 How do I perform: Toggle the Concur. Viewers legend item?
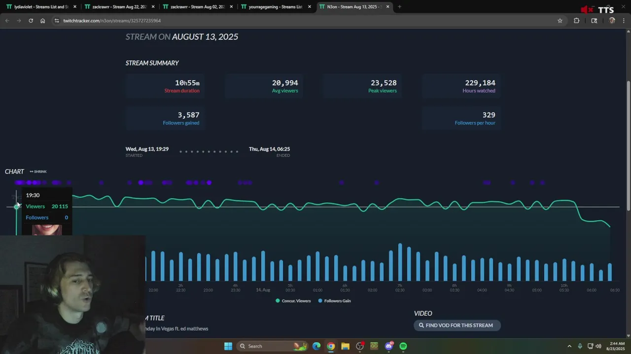click(293, 301)
